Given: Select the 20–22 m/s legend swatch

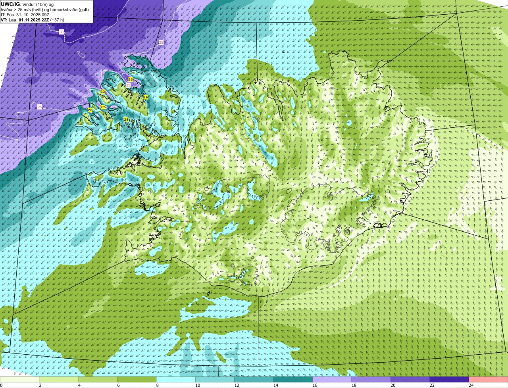Looking at the screenshot, I should point(410,380).
